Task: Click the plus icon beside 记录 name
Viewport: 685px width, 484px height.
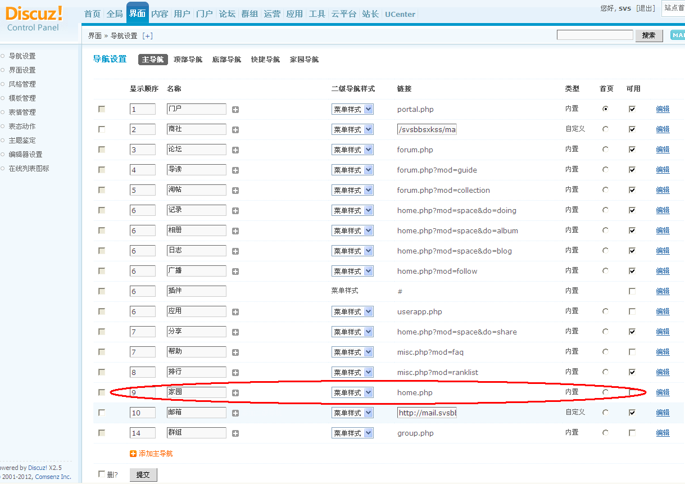Action: coord(235,211)
